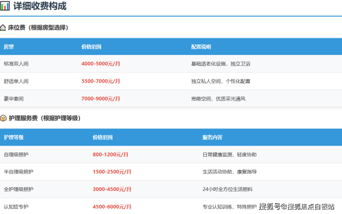Viewport: 342px width, 214px height.
Task: Click the 4500-6000元/月 dementia care price
Action: click(112, 206)
